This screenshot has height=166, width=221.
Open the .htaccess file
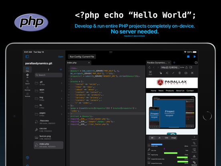(48, 122)
